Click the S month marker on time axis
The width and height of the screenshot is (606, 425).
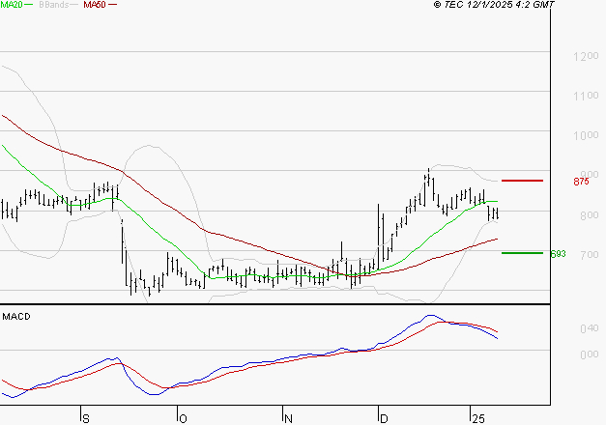86,417
